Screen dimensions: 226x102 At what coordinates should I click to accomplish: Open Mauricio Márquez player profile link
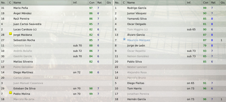[x=139, y=40]
